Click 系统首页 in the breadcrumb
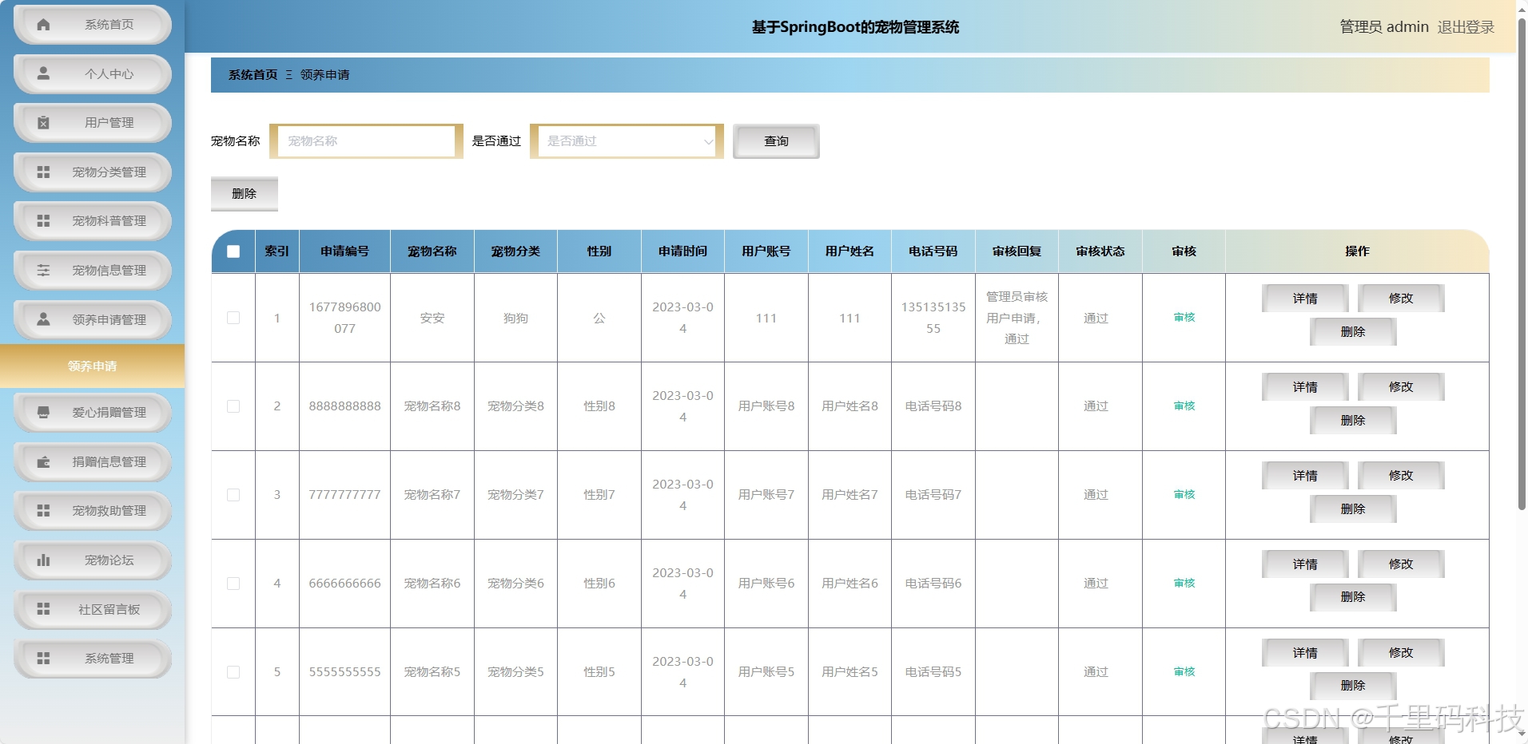Viewport: 1528px width, 744px height. (253, 75)
